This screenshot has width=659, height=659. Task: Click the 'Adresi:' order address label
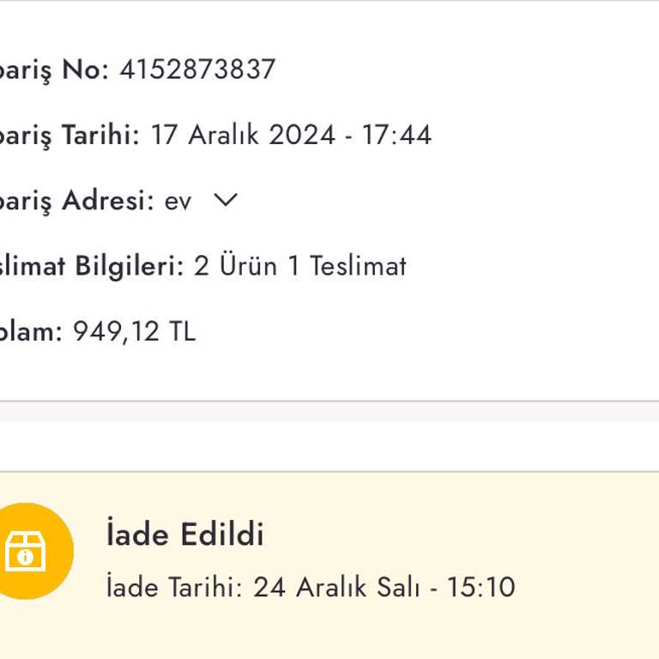tap(107, 201)
